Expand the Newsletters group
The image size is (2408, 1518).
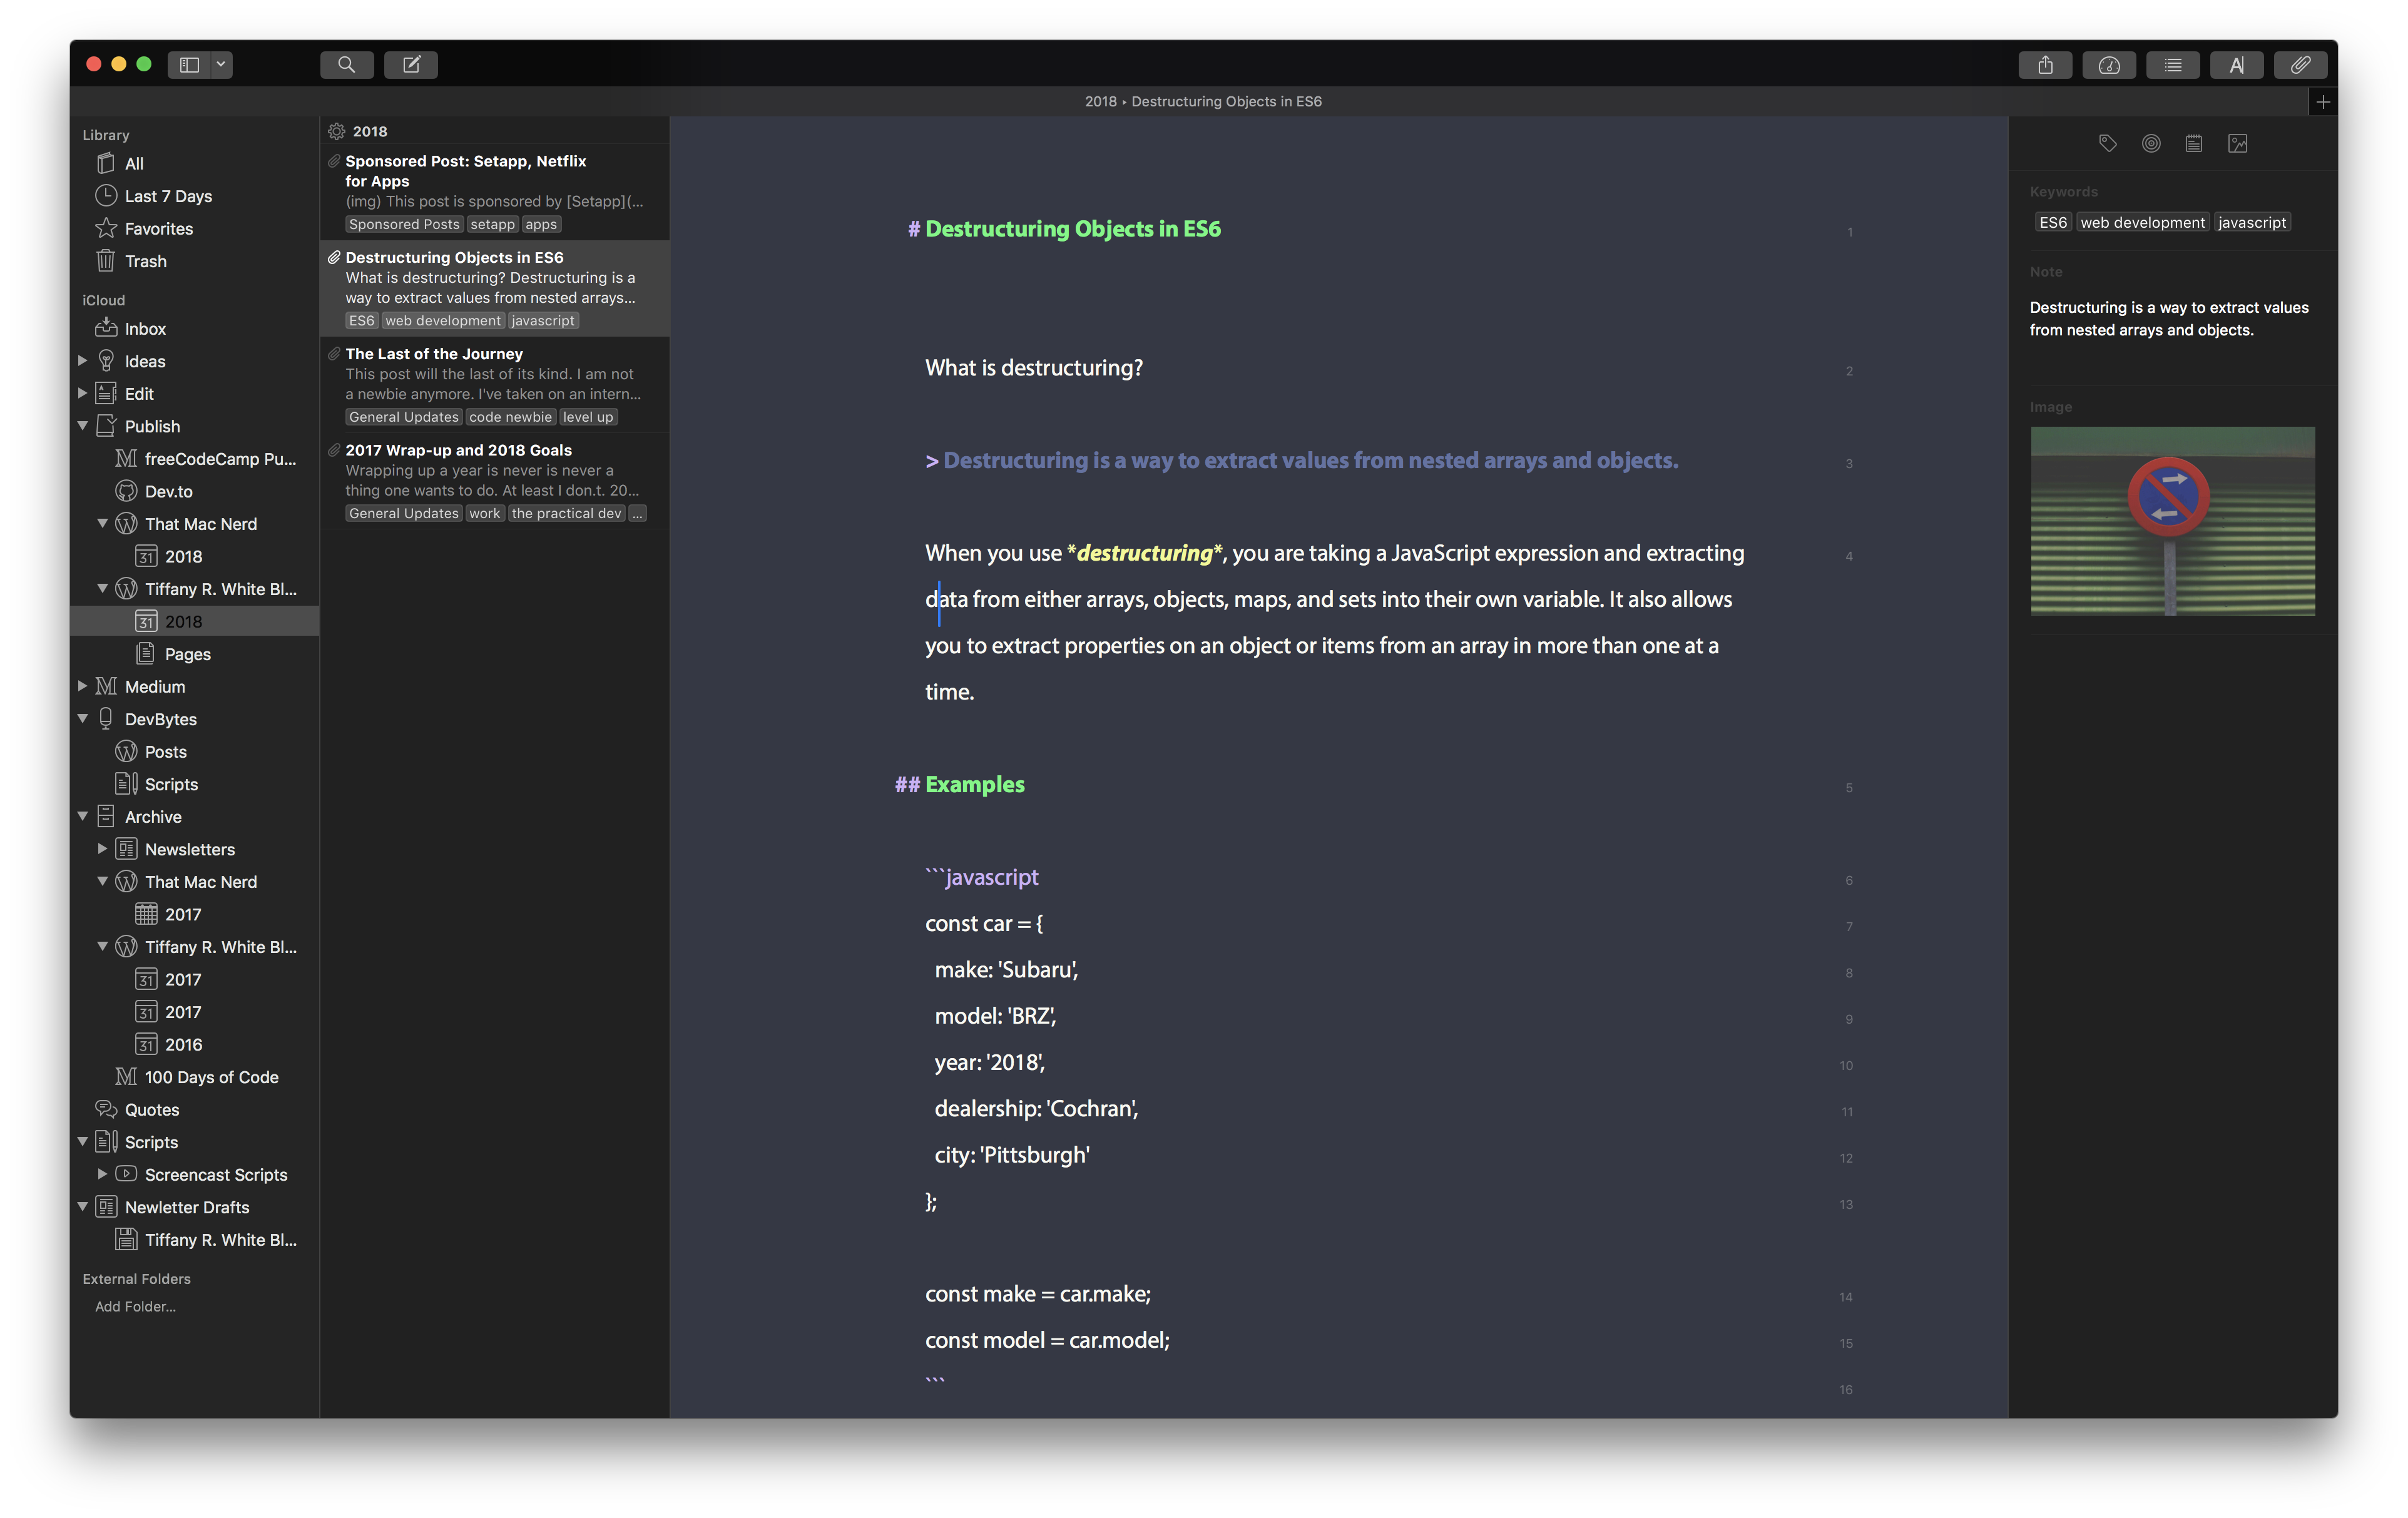(x=102, y=849)
